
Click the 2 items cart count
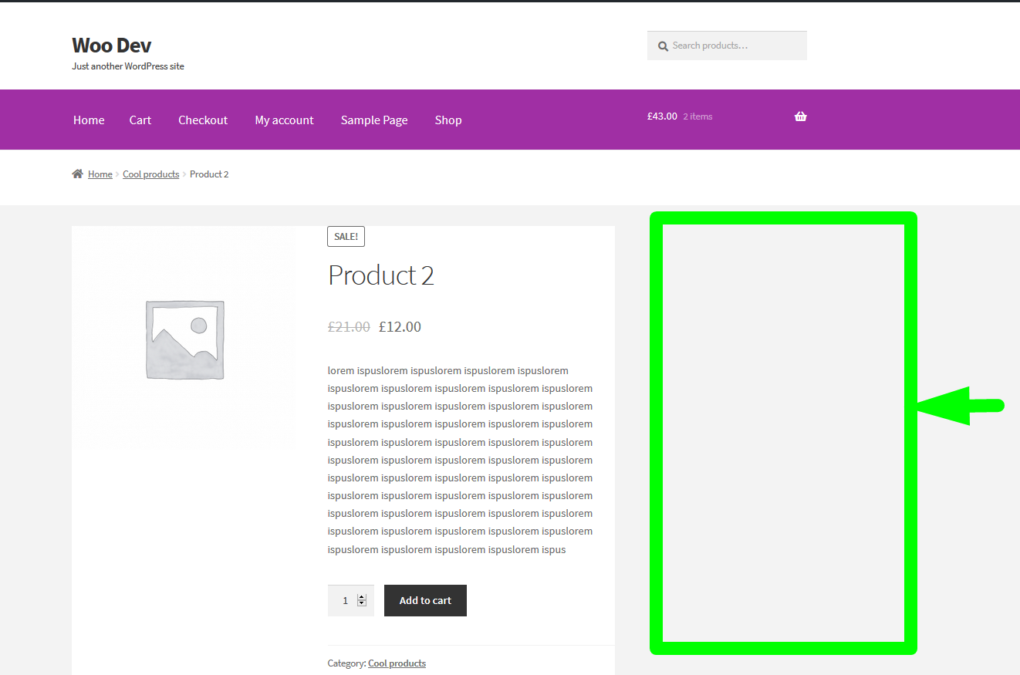697,116
